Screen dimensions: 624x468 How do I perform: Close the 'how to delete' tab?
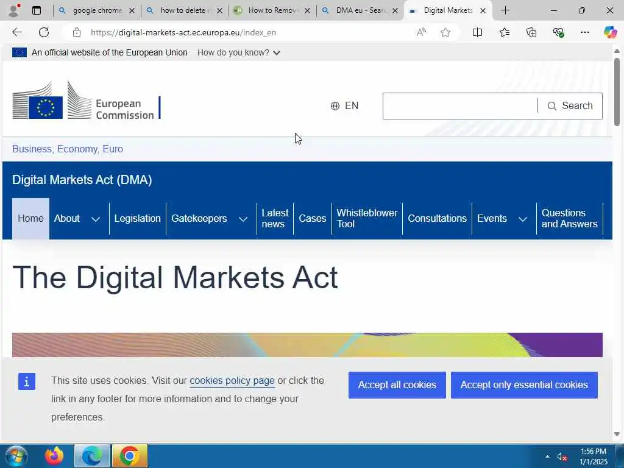point(219,11)
